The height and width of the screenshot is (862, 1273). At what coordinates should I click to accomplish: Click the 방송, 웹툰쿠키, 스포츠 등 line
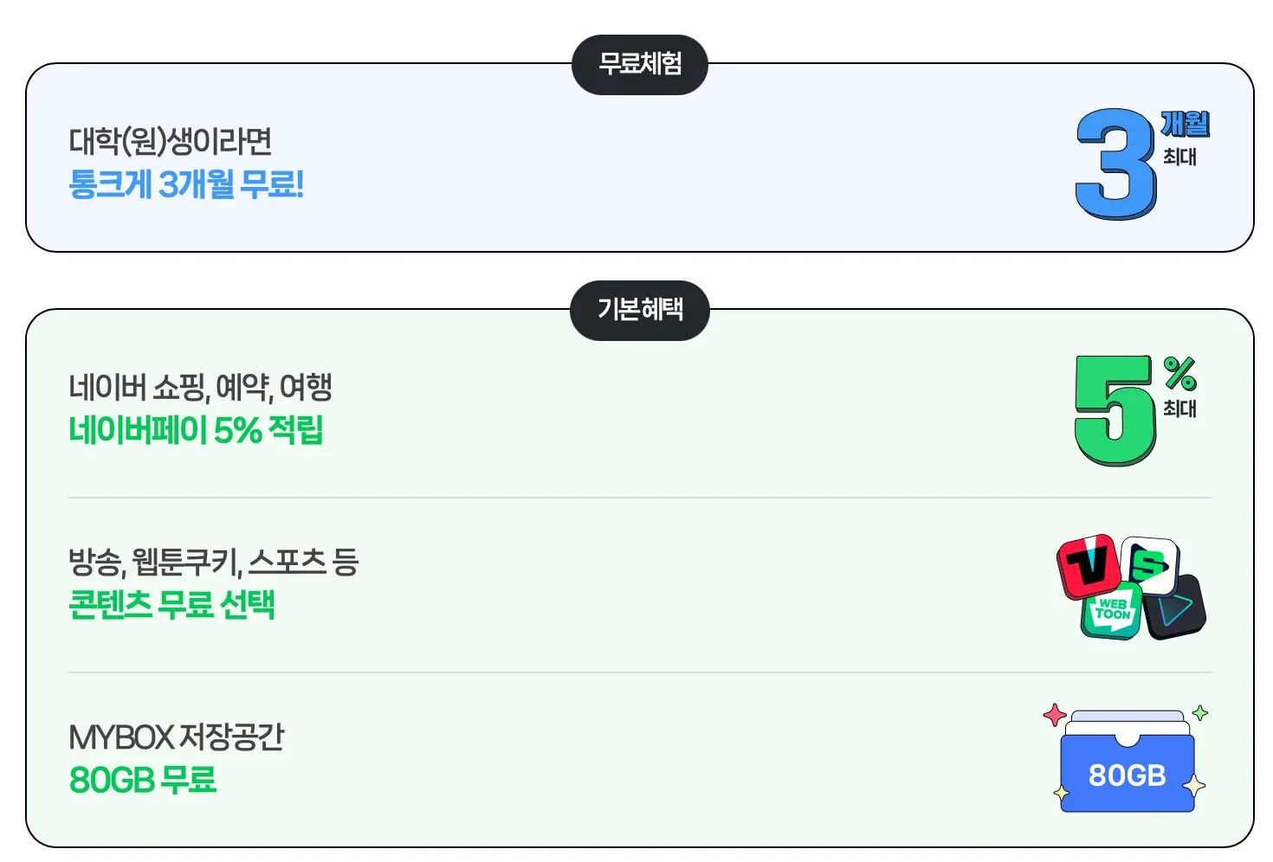(x=213, y=563)
